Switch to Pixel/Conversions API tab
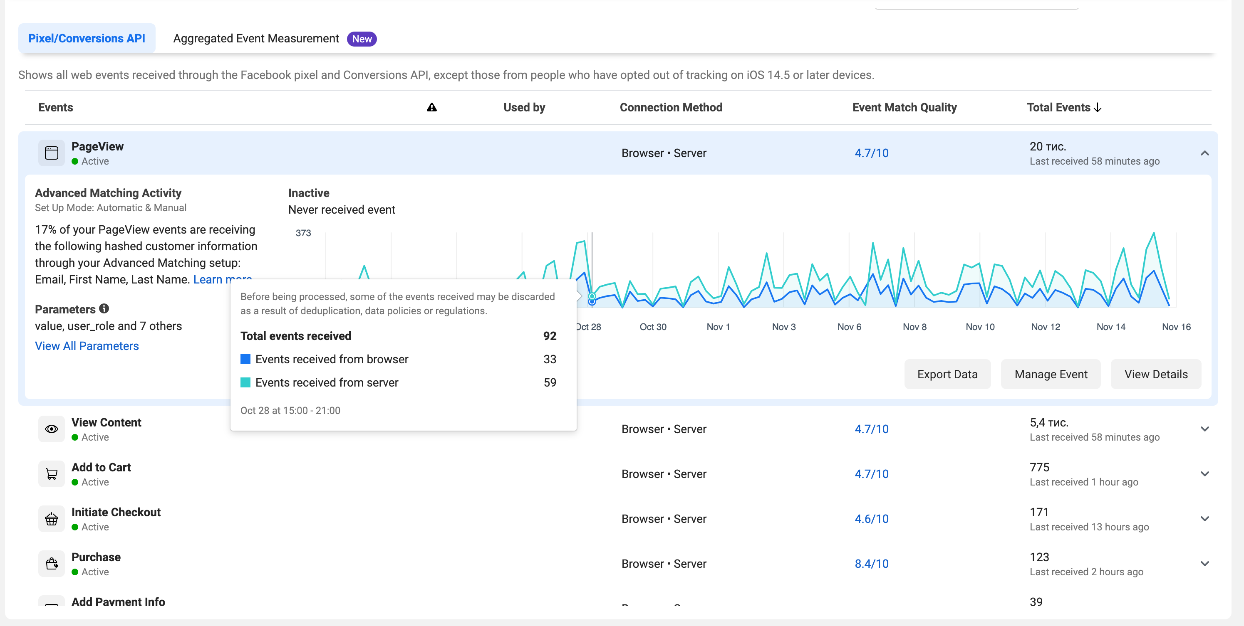 point(87,38)
